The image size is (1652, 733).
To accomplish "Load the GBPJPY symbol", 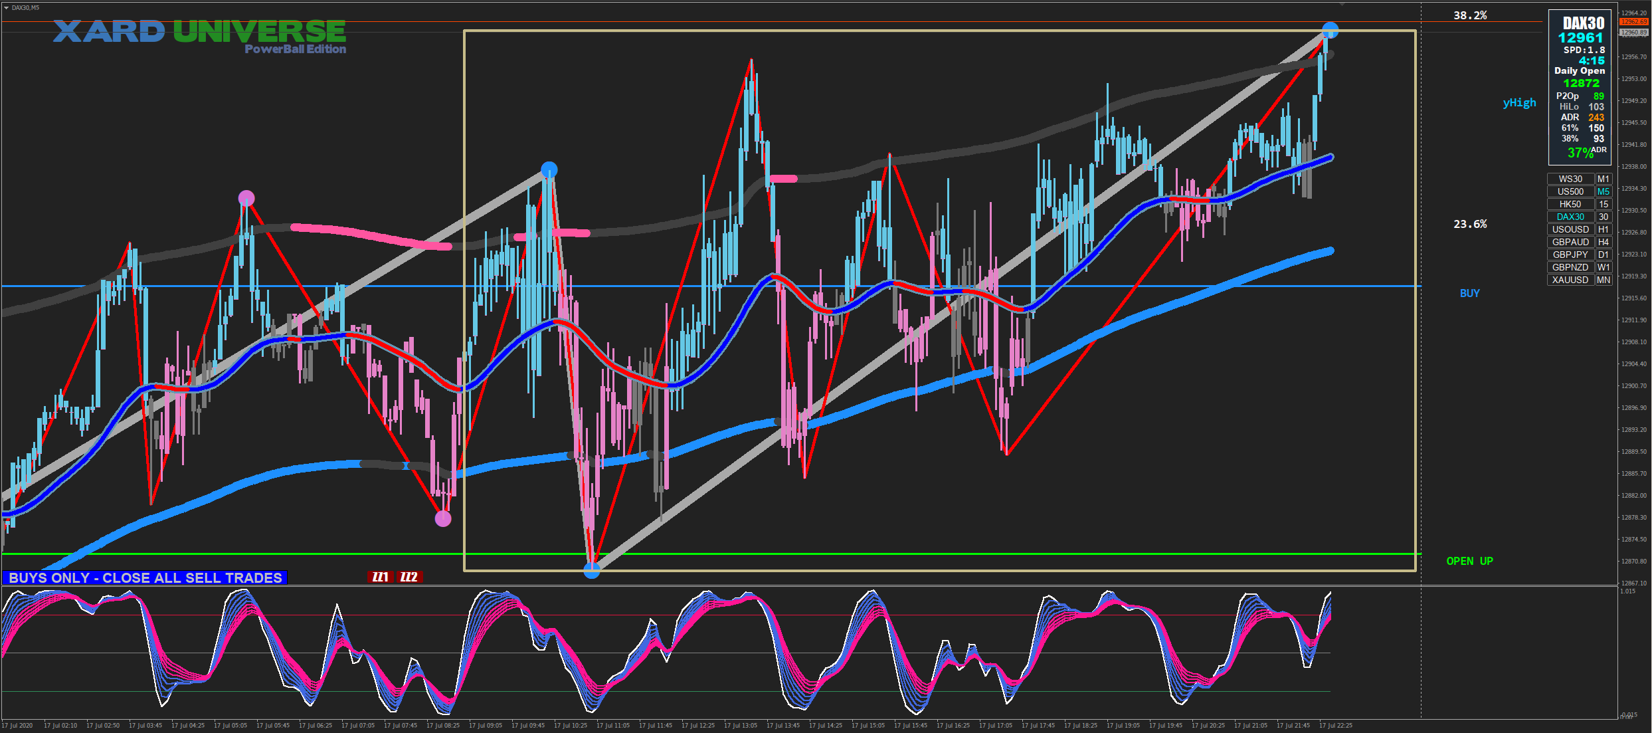I will 1570,255.
